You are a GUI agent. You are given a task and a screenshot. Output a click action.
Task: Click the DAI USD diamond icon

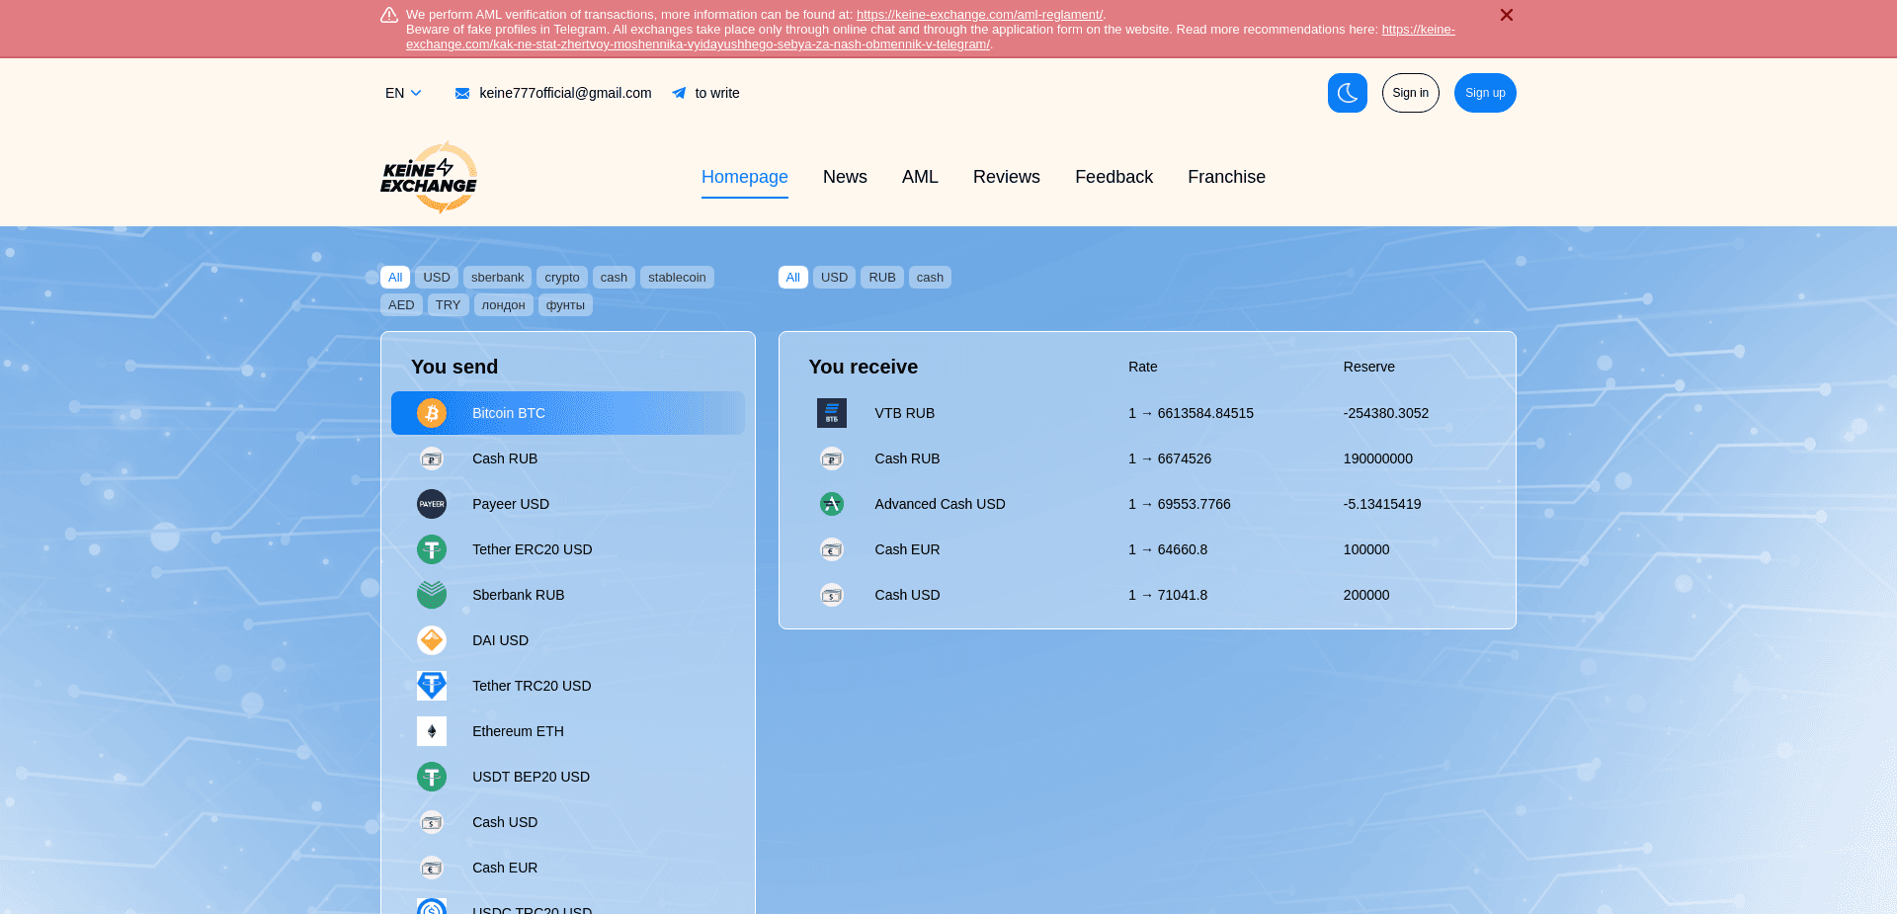click(x=432, y=640)
